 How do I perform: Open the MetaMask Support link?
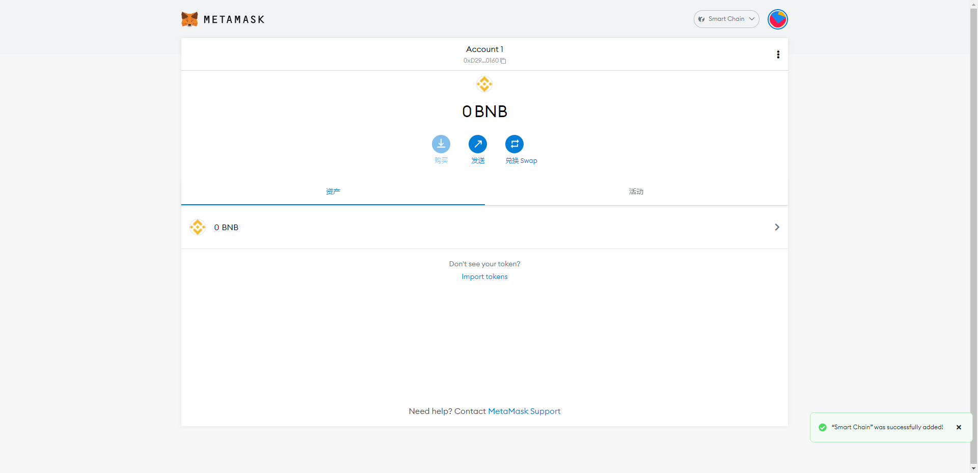pyautogui.click(x=524, y=411)
